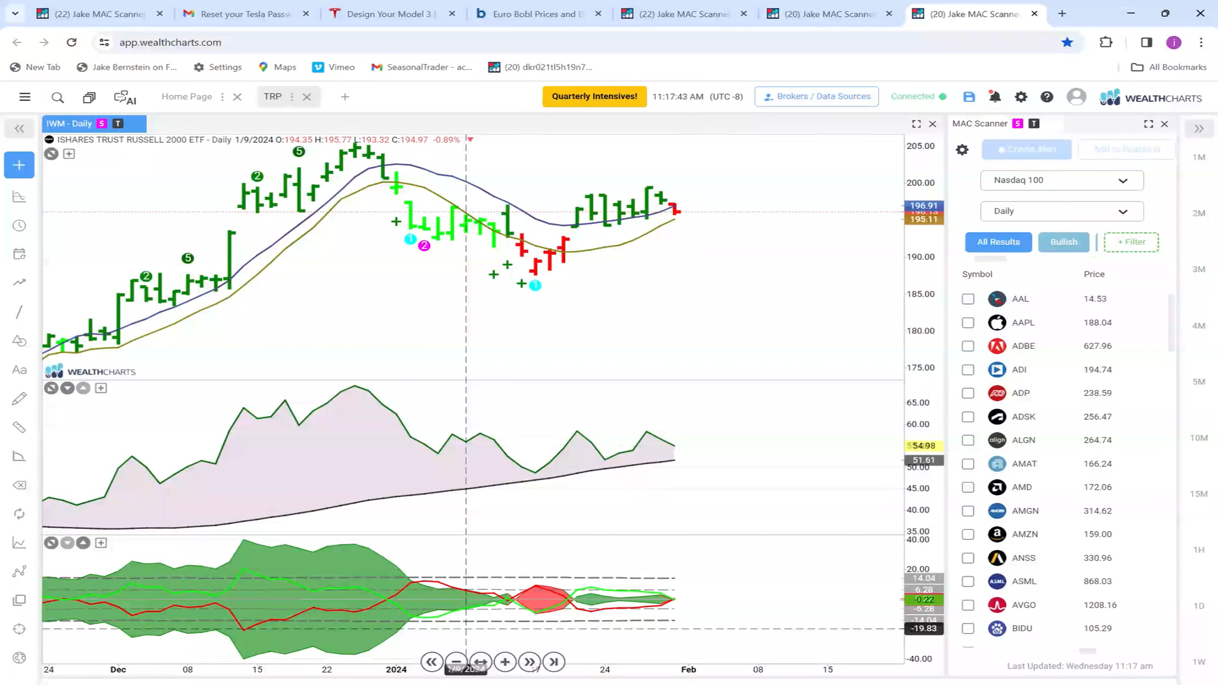Image resolution: width=1218 pixels, height=685 pixels.
Task: Expand the RSI indicator pane with the up arrow
Action: pos(83,388)
